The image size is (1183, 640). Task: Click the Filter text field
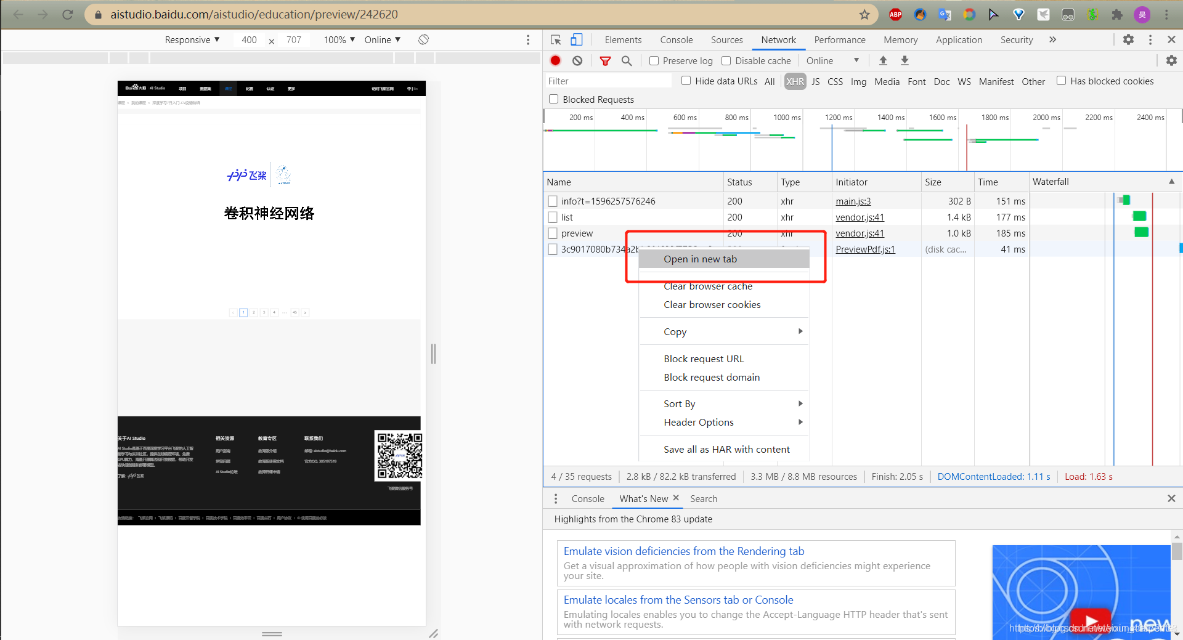click(x=608, y=81)
